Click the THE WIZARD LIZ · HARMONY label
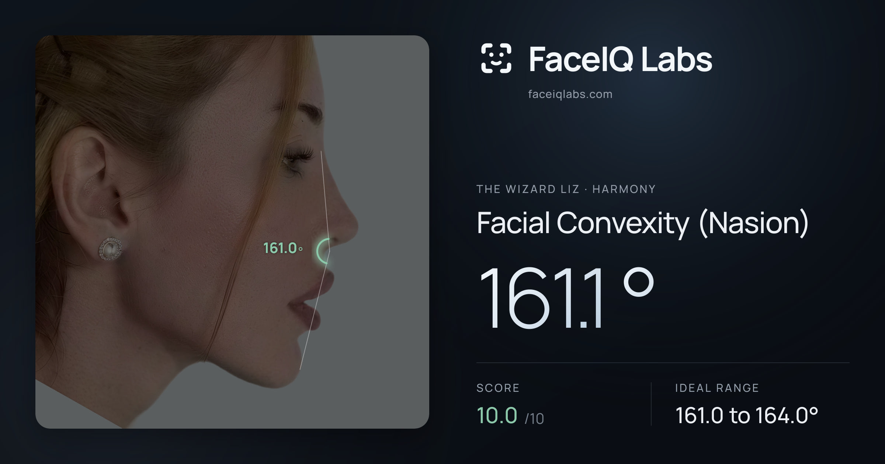Viewport: 885px width, 464px height. tap(566, 189)
